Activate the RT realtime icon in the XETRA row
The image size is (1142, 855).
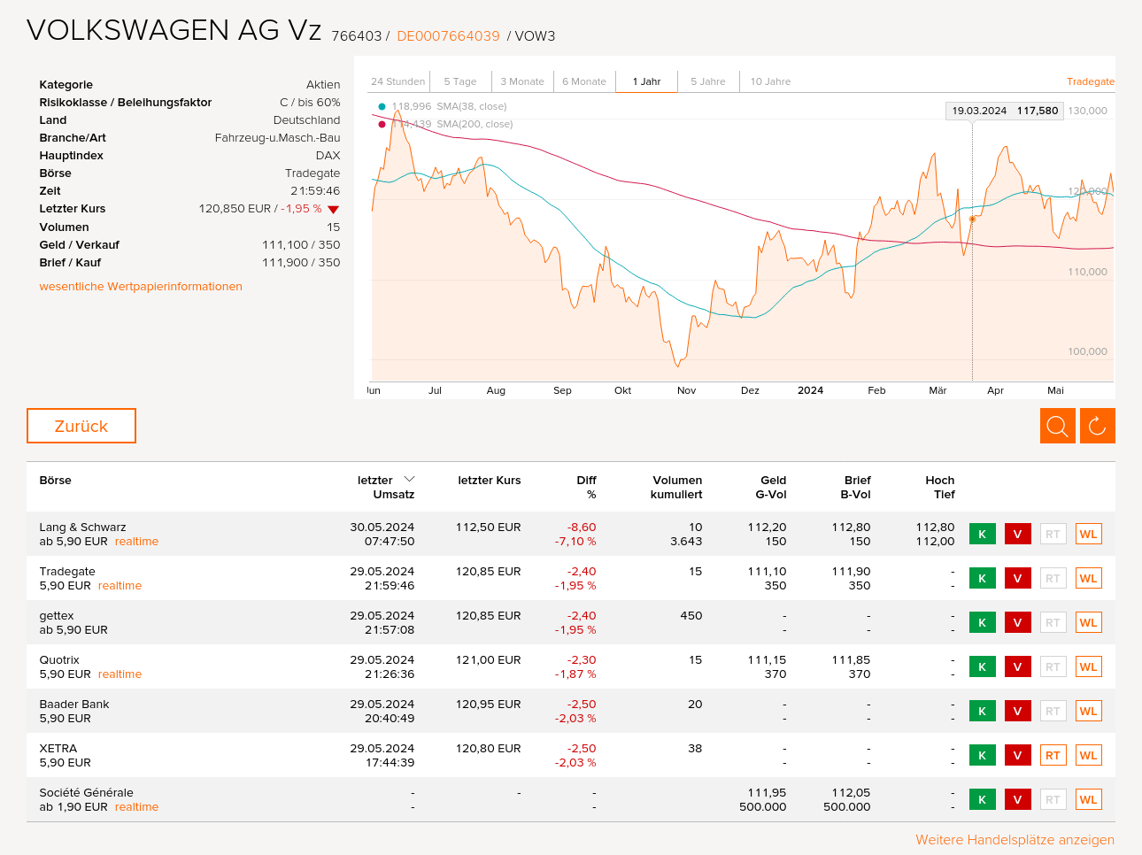pyautogui.click(x=1053, y=755)
